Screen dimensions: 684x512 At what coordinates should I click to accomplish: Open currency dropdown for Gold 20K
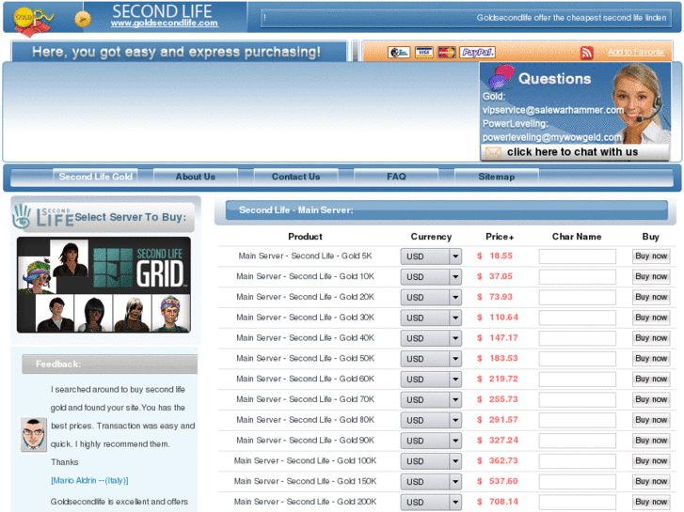point(431,298)
